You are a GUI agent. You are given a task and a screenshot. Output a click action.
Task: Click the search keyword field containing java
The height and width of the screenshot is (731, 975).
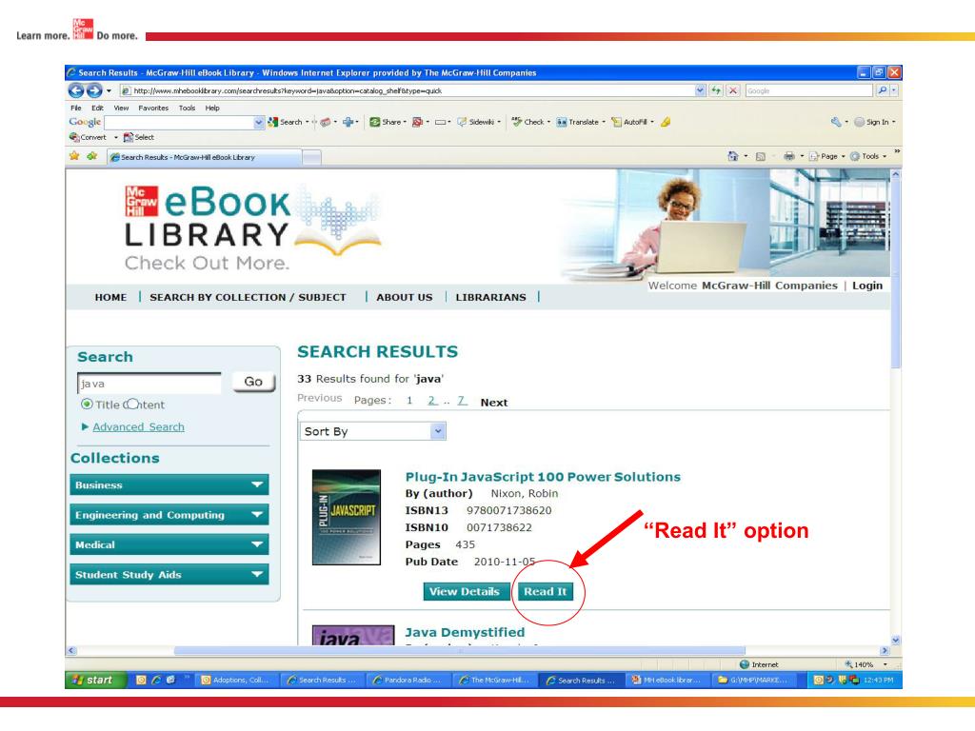click(x=149, y=383)
